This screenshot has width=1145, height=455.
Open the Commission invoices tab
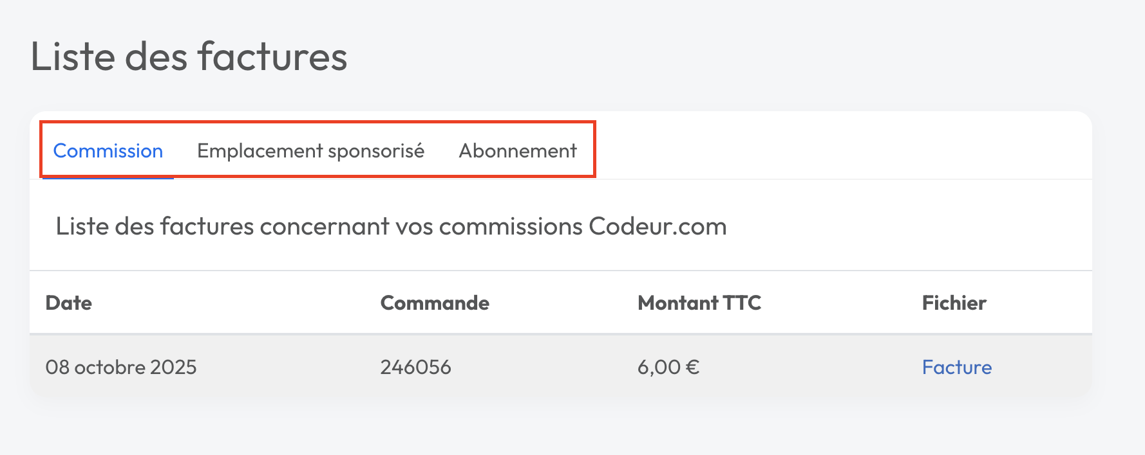[108, 151]
